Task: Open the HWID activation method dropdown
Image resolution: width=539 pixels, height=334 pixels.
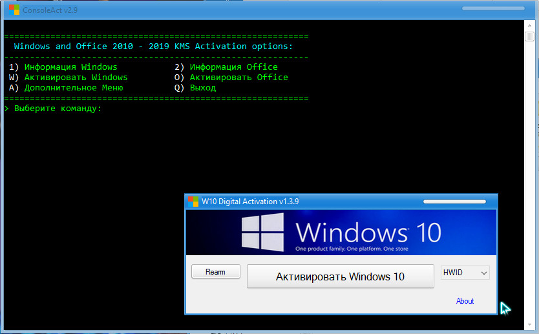Action: point(465,273)
